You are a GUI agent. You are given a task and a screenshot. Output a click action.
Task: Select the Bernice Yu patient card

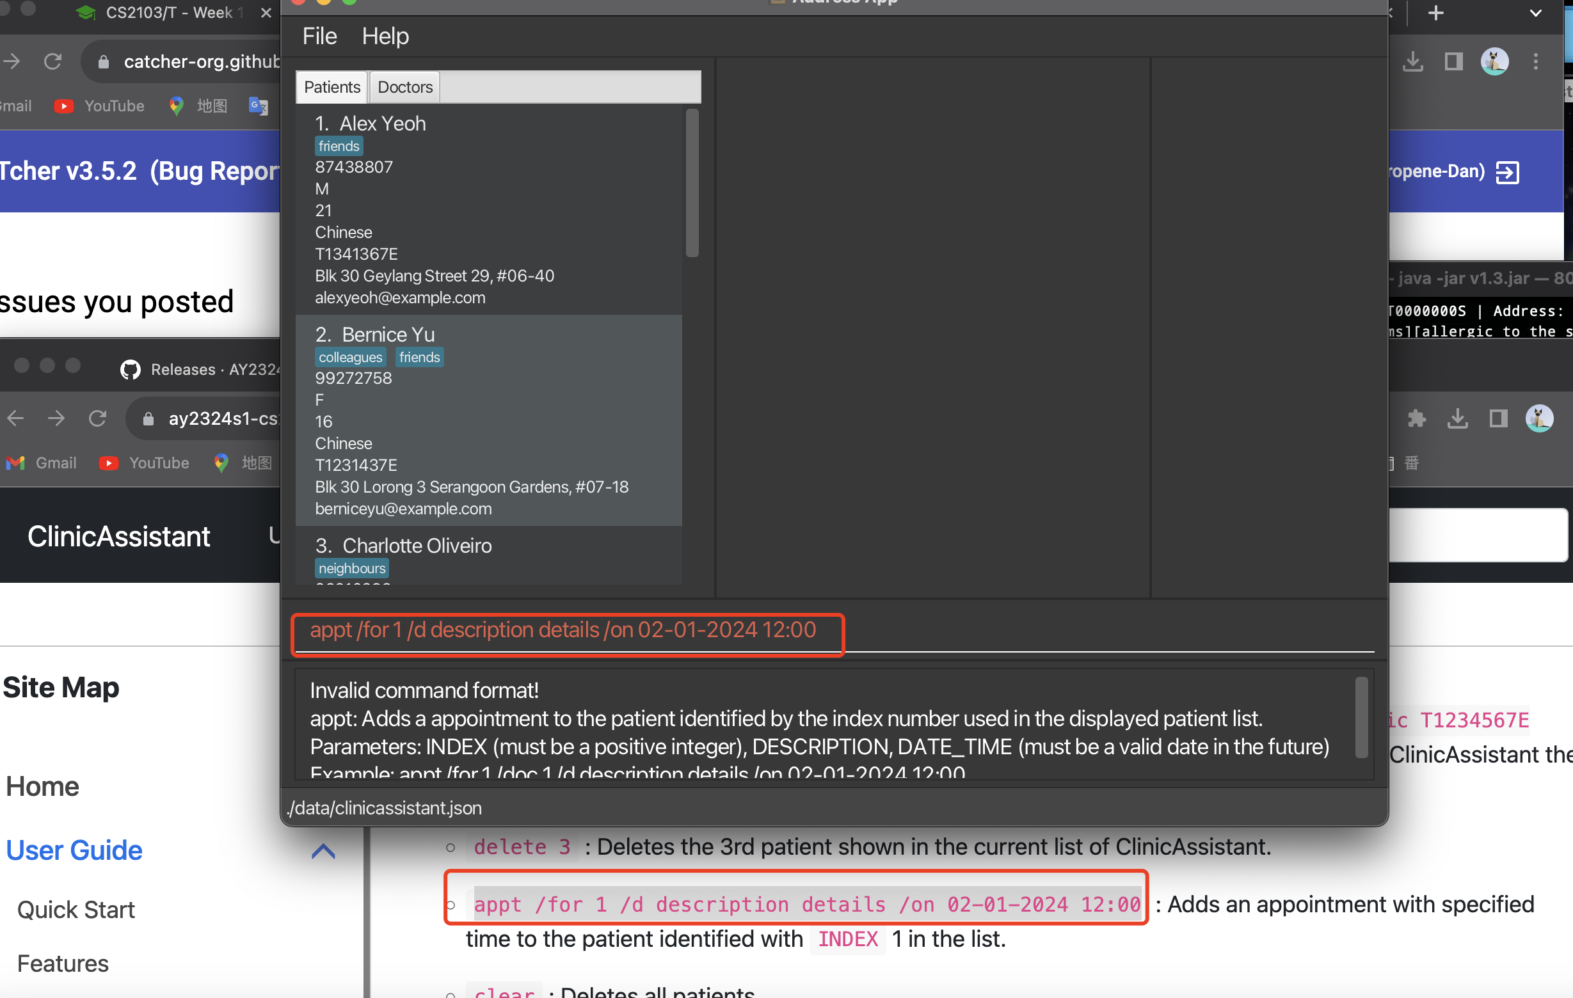coord(489,420)
